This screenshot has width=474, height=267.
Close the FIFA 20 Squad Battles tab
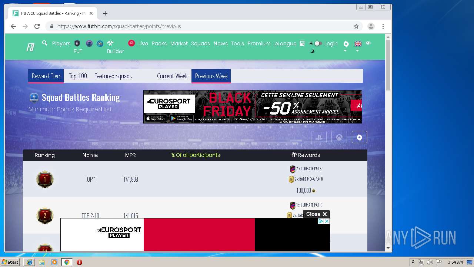click(x=91, y=13)
